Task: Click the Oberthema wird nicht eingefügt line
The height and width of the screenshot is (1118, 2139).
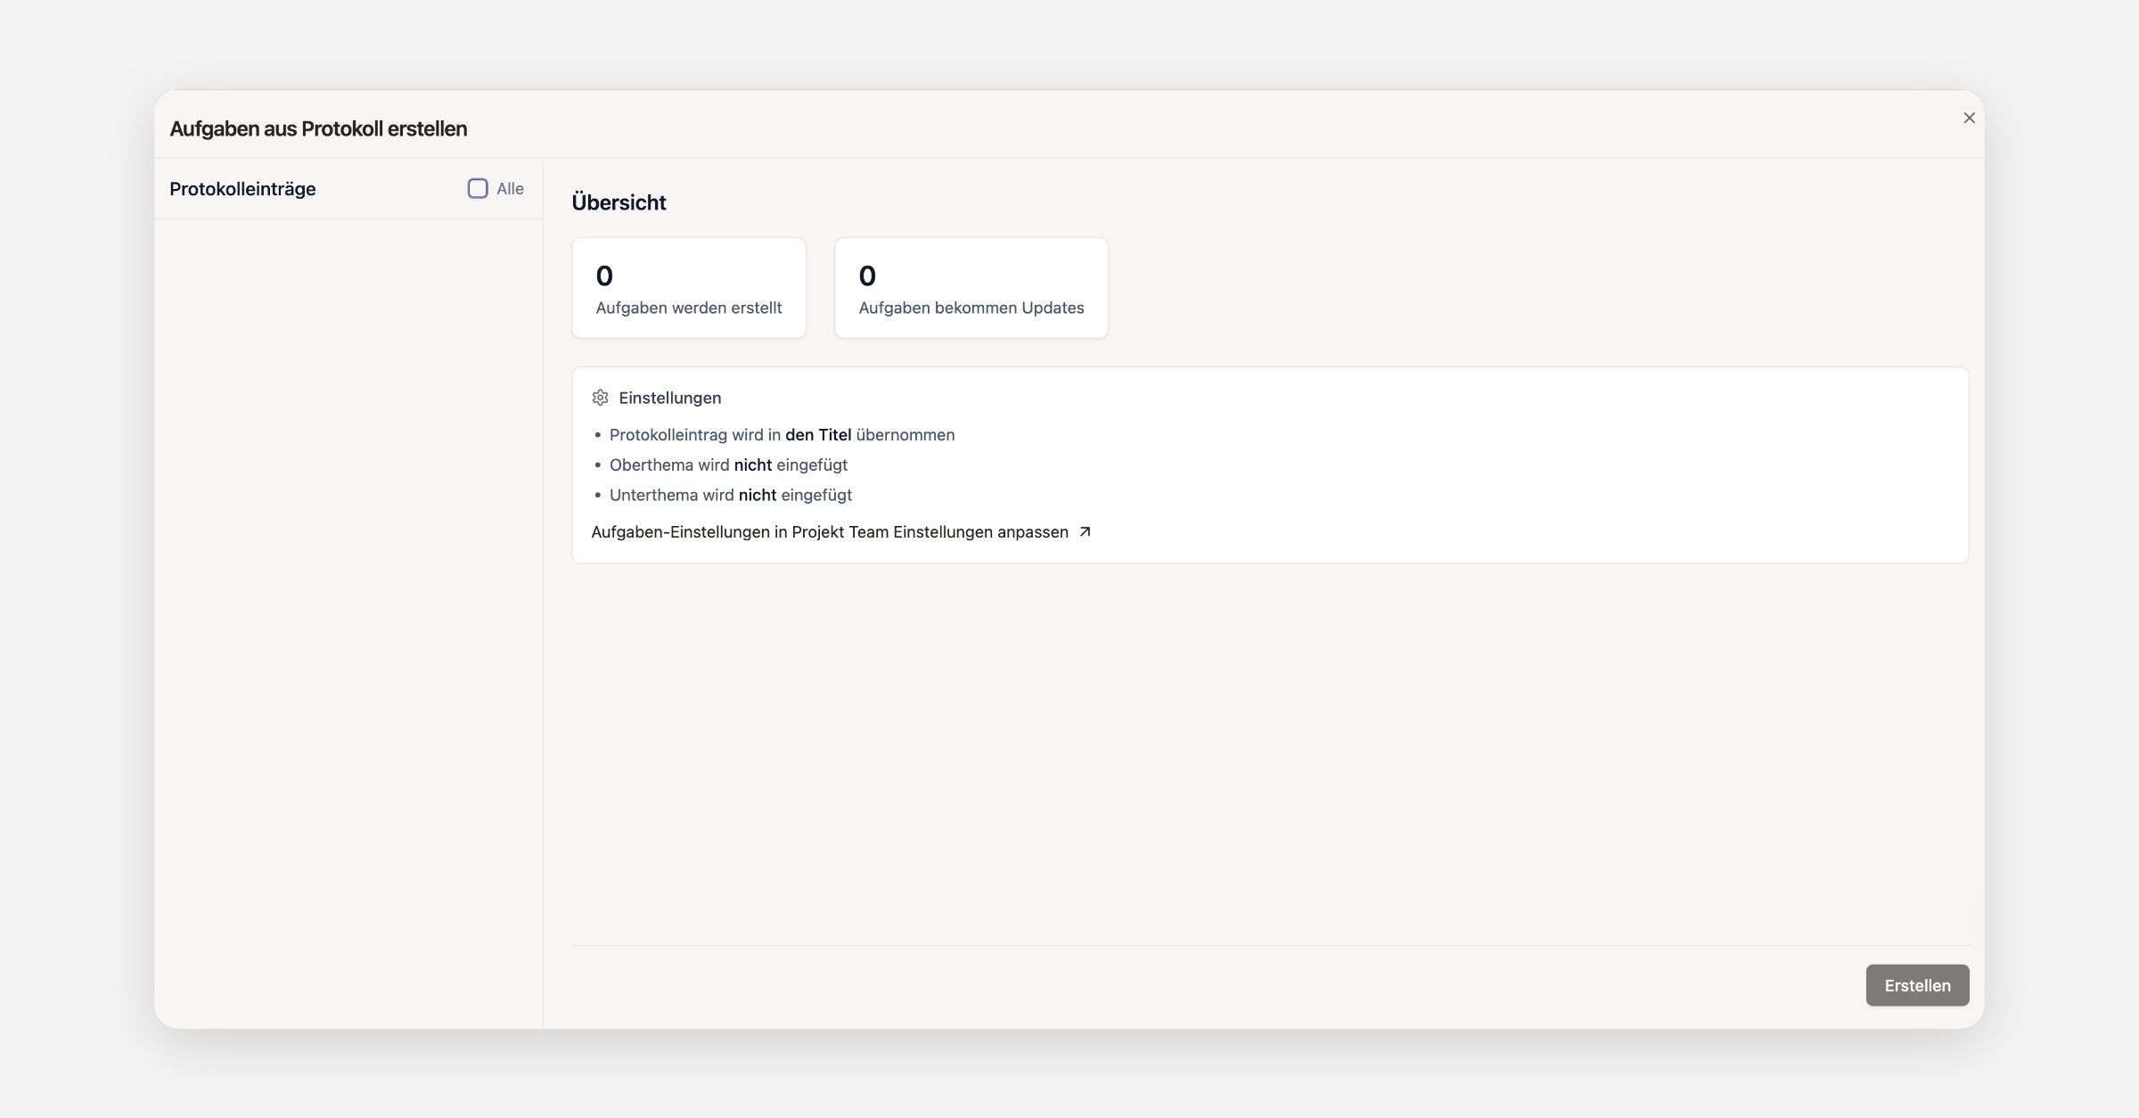Action: click(x=728, y=464)
